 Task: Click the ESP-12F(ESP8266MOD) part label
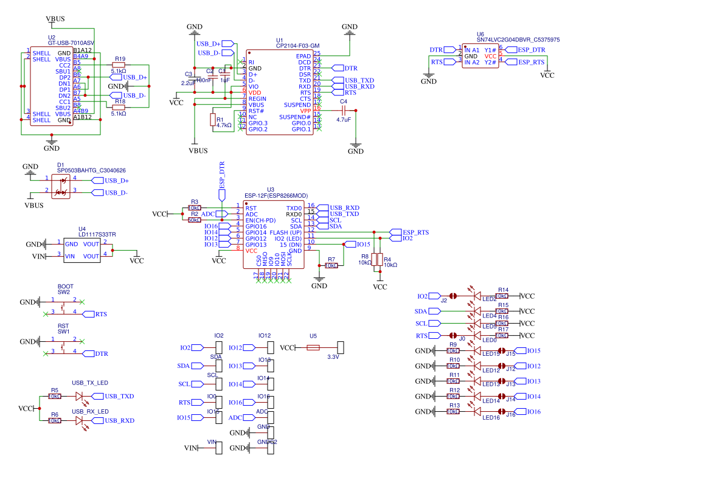coord(276,196)
